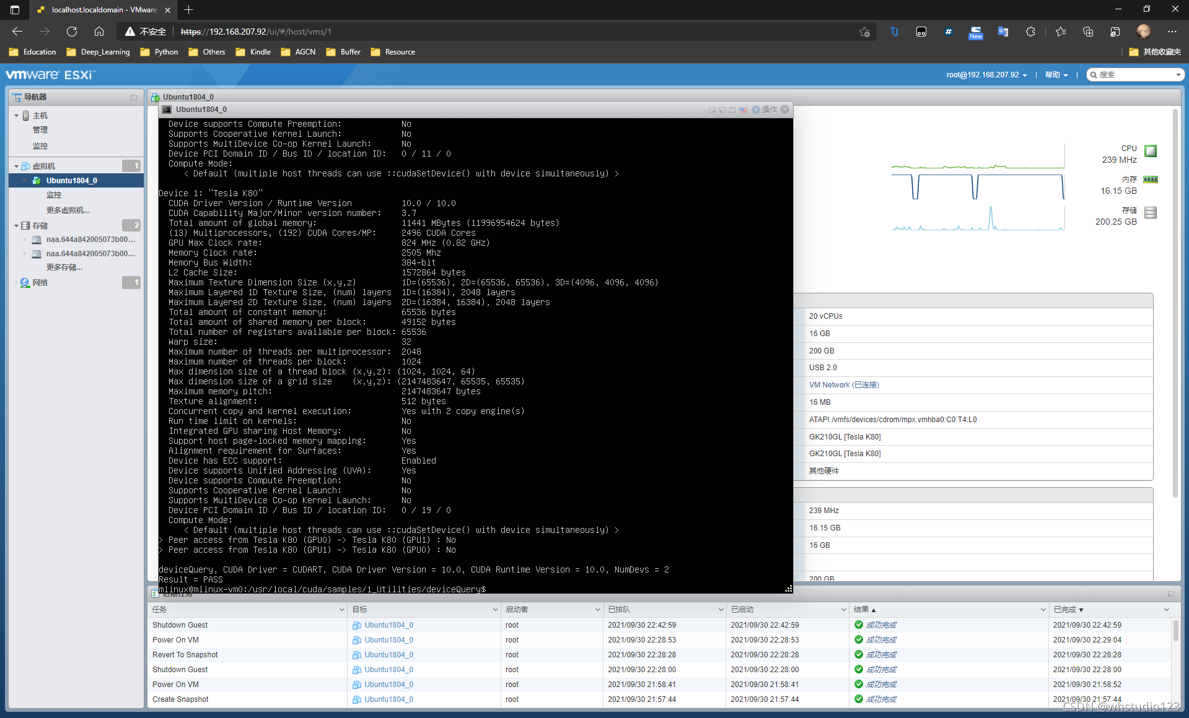Open the Other favorites folder
The image size is (1189, 718).
(1155, 52)
